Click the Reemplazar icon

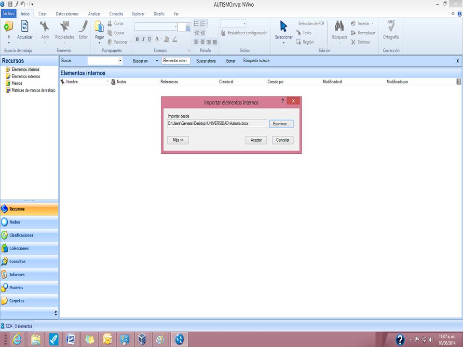click(353, 33)
